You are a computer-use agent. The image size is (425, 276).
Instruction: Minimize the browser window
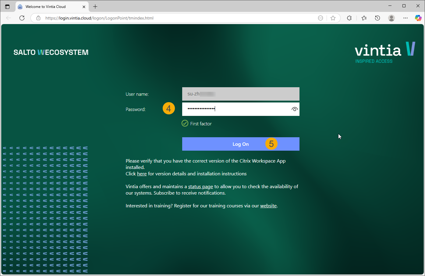point(390,6)
